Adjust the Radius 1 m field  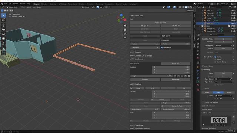145,44
